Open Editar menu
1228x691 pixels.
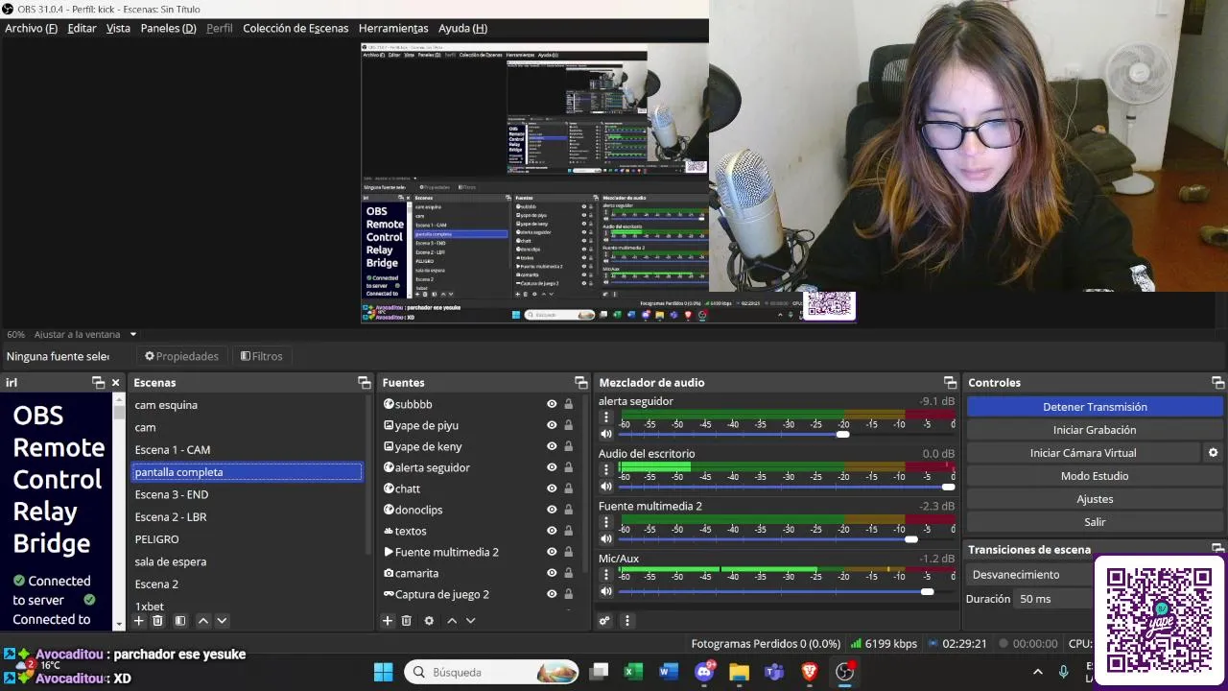[x=82, y=28]
